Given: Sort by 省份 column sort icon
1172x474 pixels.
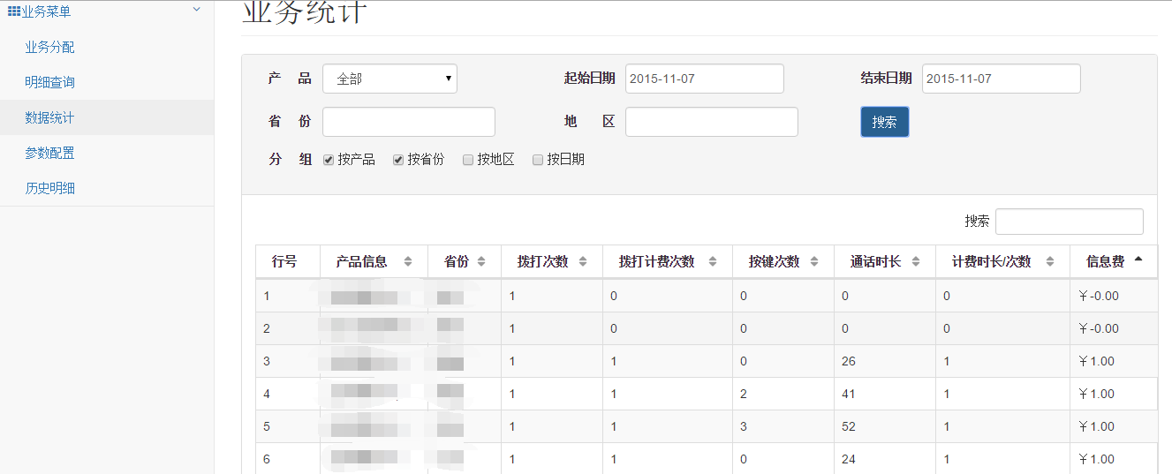Looking at the screenshot, I should pyautogui.click(x=481, y=261).
